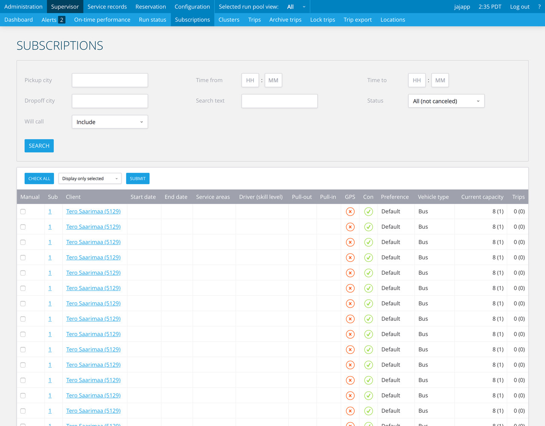Click the End date column header
This screenshot has height=426, width=545.
click(176, 197)
